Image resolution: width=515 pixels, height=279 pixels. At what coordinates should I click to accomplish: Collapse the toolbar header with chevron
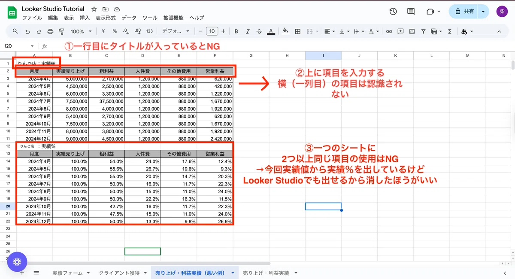(499, 31)
